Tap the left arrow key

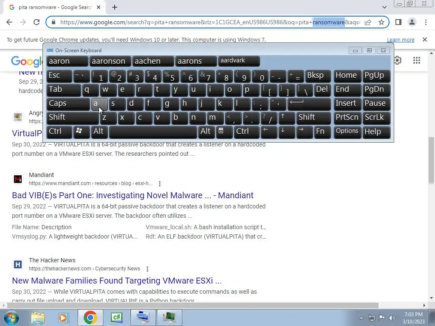[269, 132]
